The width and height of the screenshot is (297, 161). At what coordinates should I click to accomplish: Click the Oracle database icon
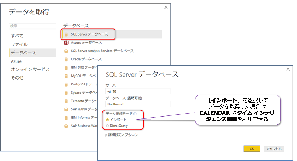tap(66, 60)
